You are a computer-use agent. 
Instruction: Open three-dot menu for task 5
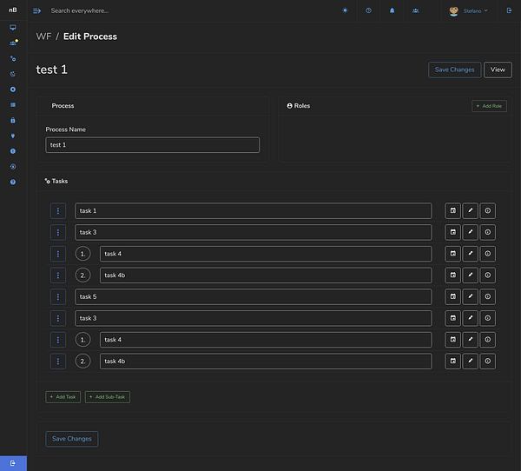pyautogui.click(x=58, y=297)
